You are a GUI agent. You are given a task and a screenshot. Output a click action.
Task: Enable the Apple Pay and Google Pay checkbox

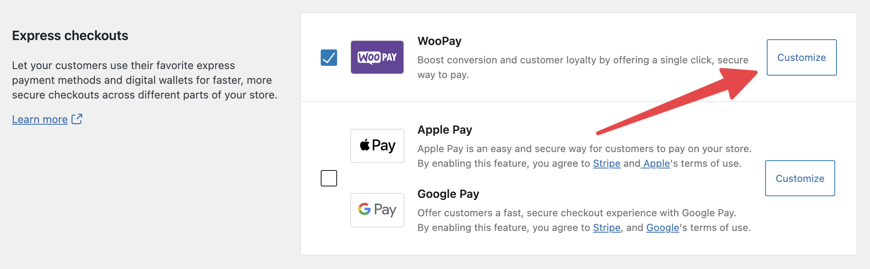tap(329, 178)
